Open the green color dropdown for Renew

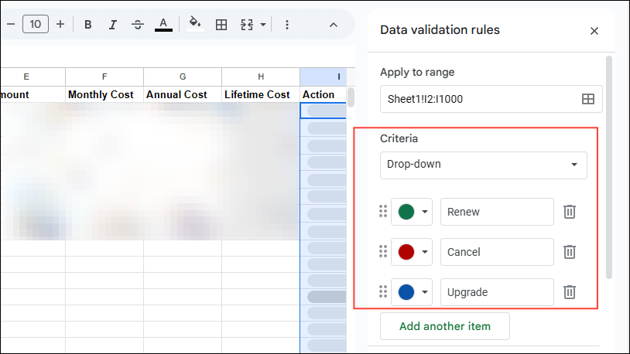click(x=412, y=212)
